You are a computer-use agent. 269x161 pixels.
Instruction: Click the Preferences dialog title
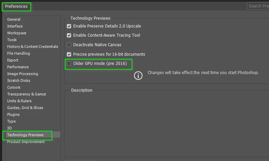pos(16,6)
